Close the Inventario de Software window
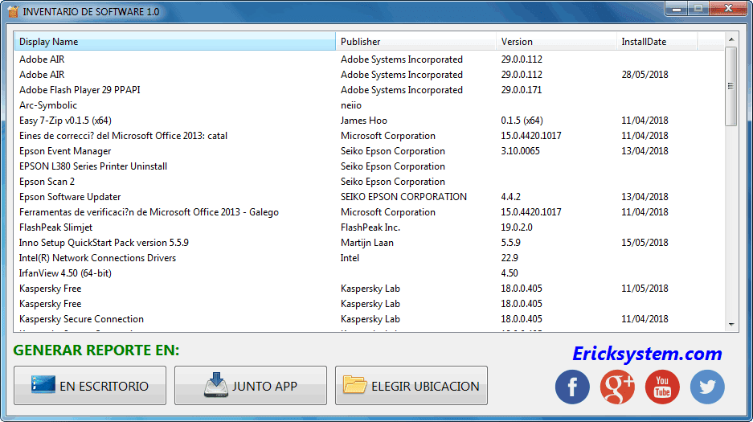The image size is (753, 422). (x=728, y=9)
